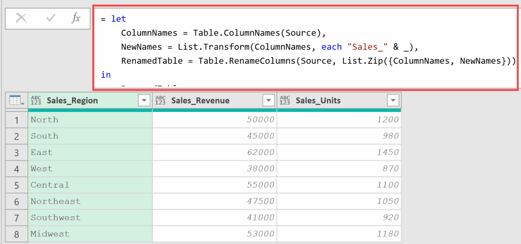This screenshot has height=244, width=521.
Task: Click the West cell
Action: 90,169
